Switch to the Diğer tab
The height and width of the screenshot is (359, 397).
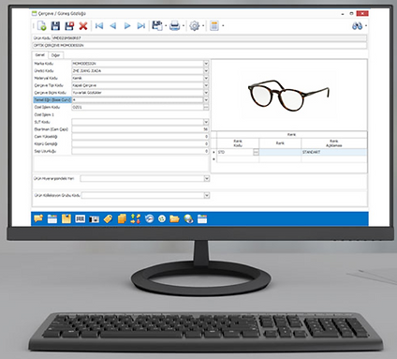tap(55, 55)
